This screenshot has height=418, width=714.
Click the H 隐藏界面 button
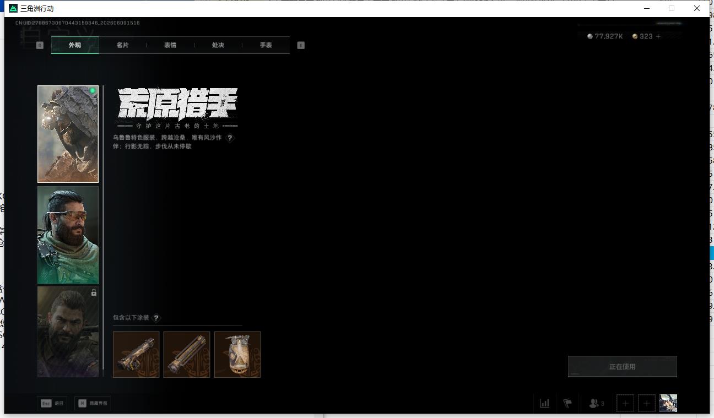tap(93, 403)
